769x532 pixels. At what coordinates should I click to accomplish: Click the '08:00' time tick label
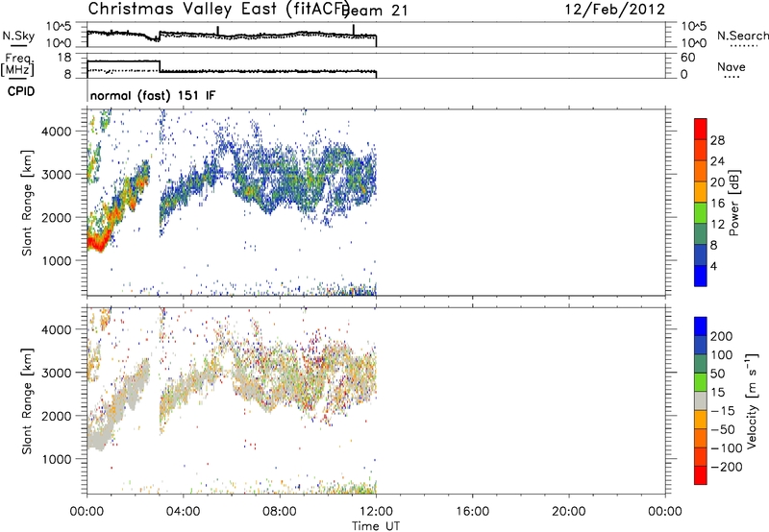[280, 512]
